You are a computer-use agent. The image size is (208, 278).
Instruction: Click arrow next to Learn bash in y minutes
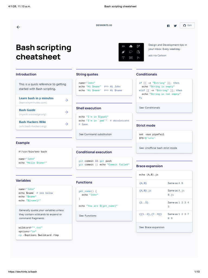click(x=67, y=100)
